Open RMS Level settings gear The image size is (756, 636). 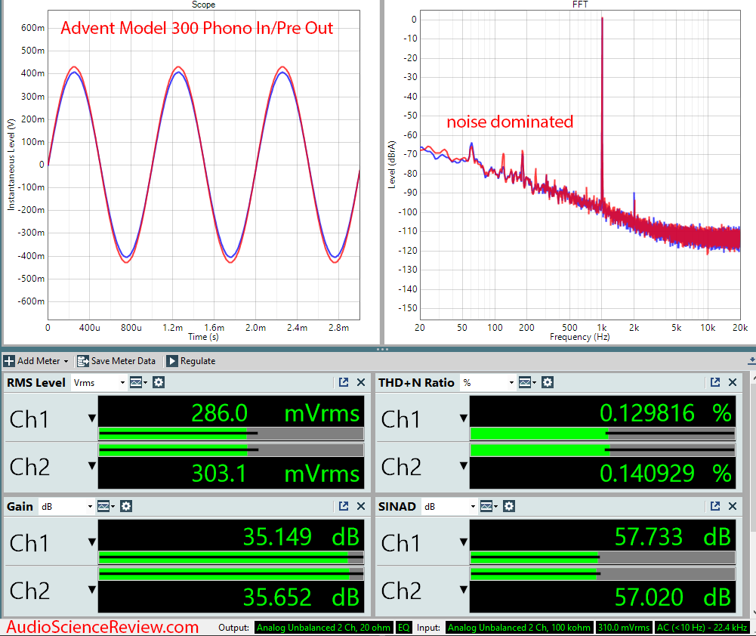coord(159,382)
